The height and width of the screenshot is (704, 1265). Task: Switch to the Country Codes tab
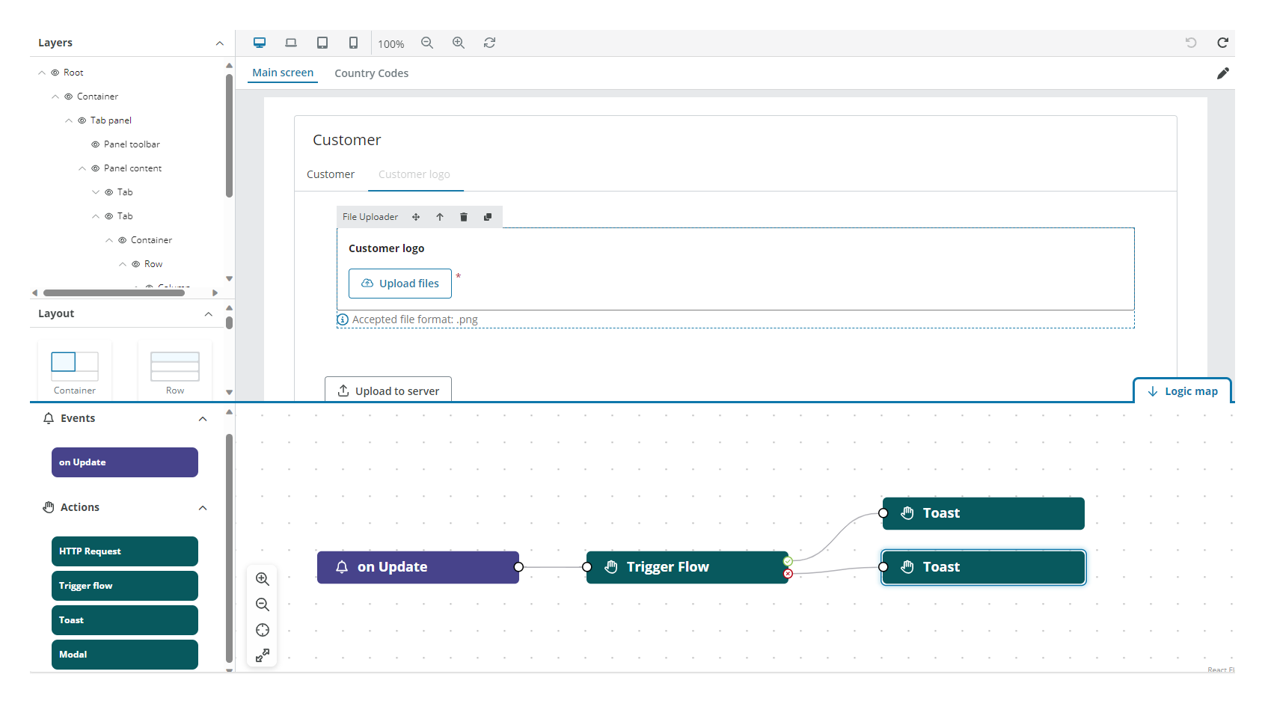coord(371,73)
